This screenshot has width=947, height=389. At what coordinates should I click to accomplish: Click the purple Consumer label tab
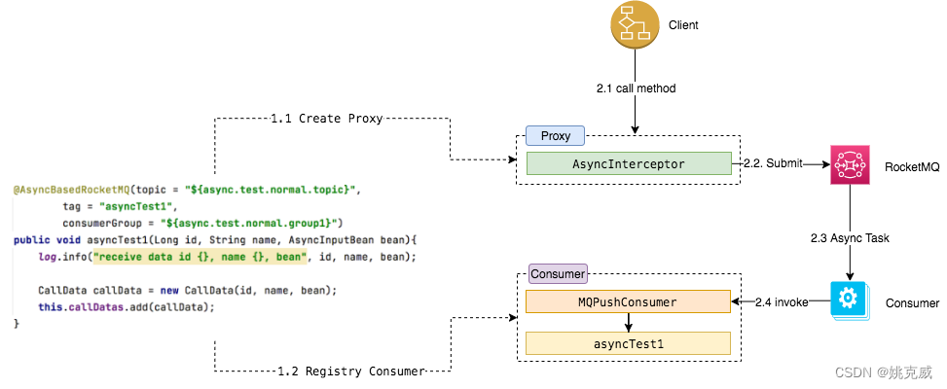[558, 274]
